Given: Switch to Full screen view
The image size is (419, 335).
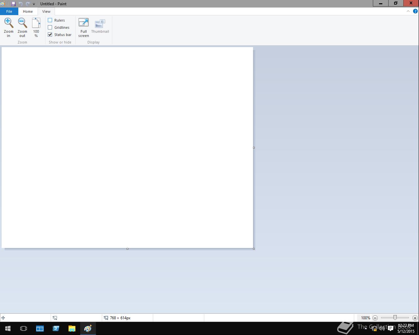Looking at the screenshot, I should tap(83, 27).
